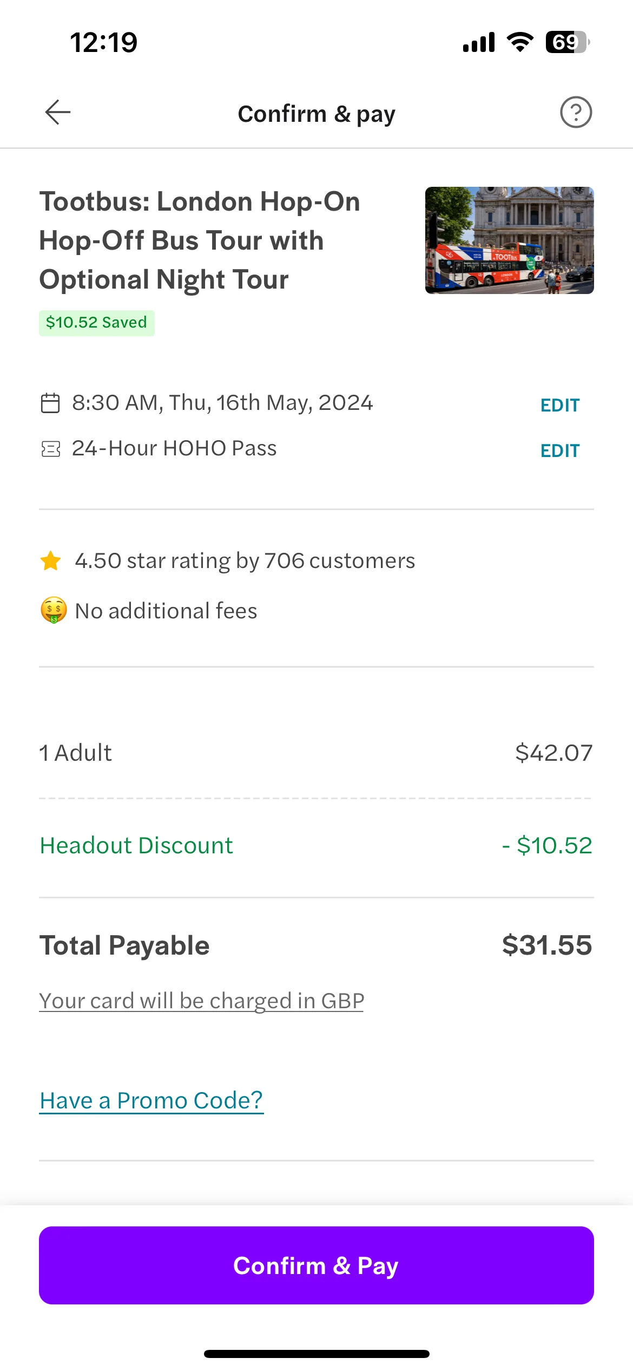Screen dimensions: 633x1371
Task: Tap the calendar icon beside the date
Action: [x=50, y=403]
